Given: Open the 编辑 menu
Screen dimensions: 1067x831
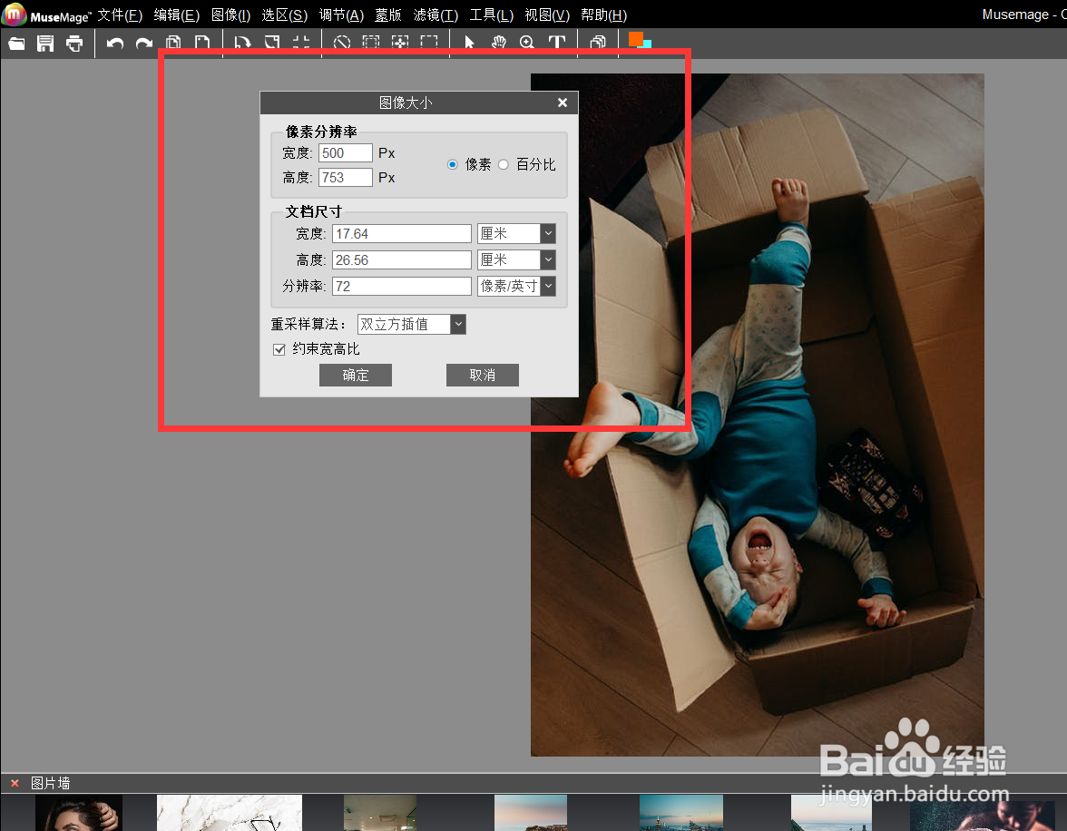Looking at the screenshot, I should [176, 15].
